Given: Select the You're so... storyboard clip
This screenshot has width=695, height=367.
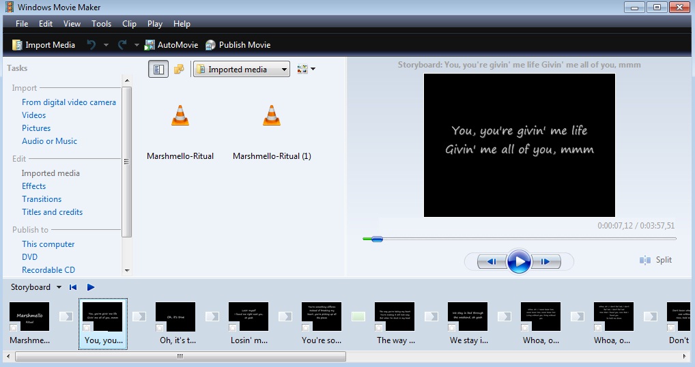Looking at the screenshot, I should pos(322,317).
